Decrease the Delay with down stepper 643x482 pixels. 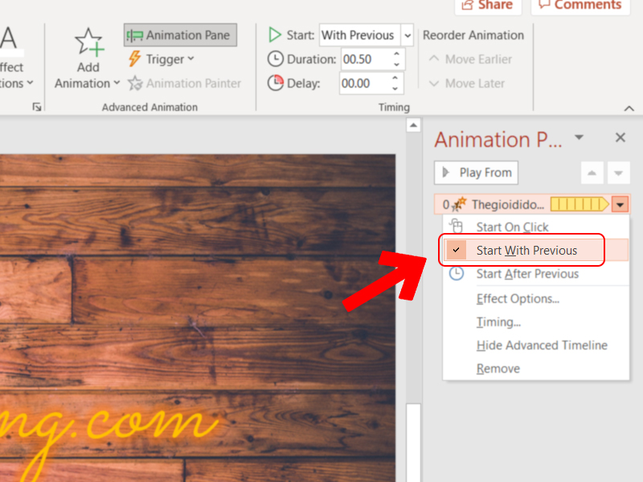pyautogui.click(x=397, y=88)
